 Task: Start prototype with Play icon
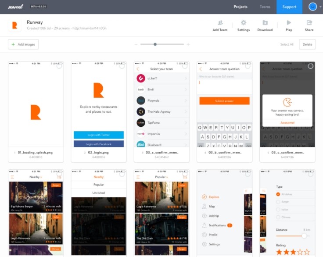point(289,22)
